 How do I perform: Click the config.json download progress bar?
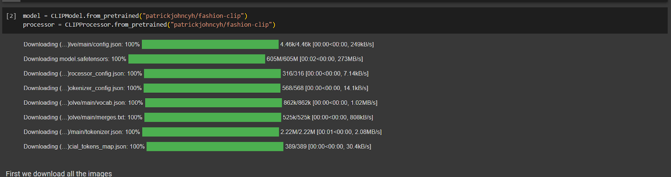coord(210,44)
